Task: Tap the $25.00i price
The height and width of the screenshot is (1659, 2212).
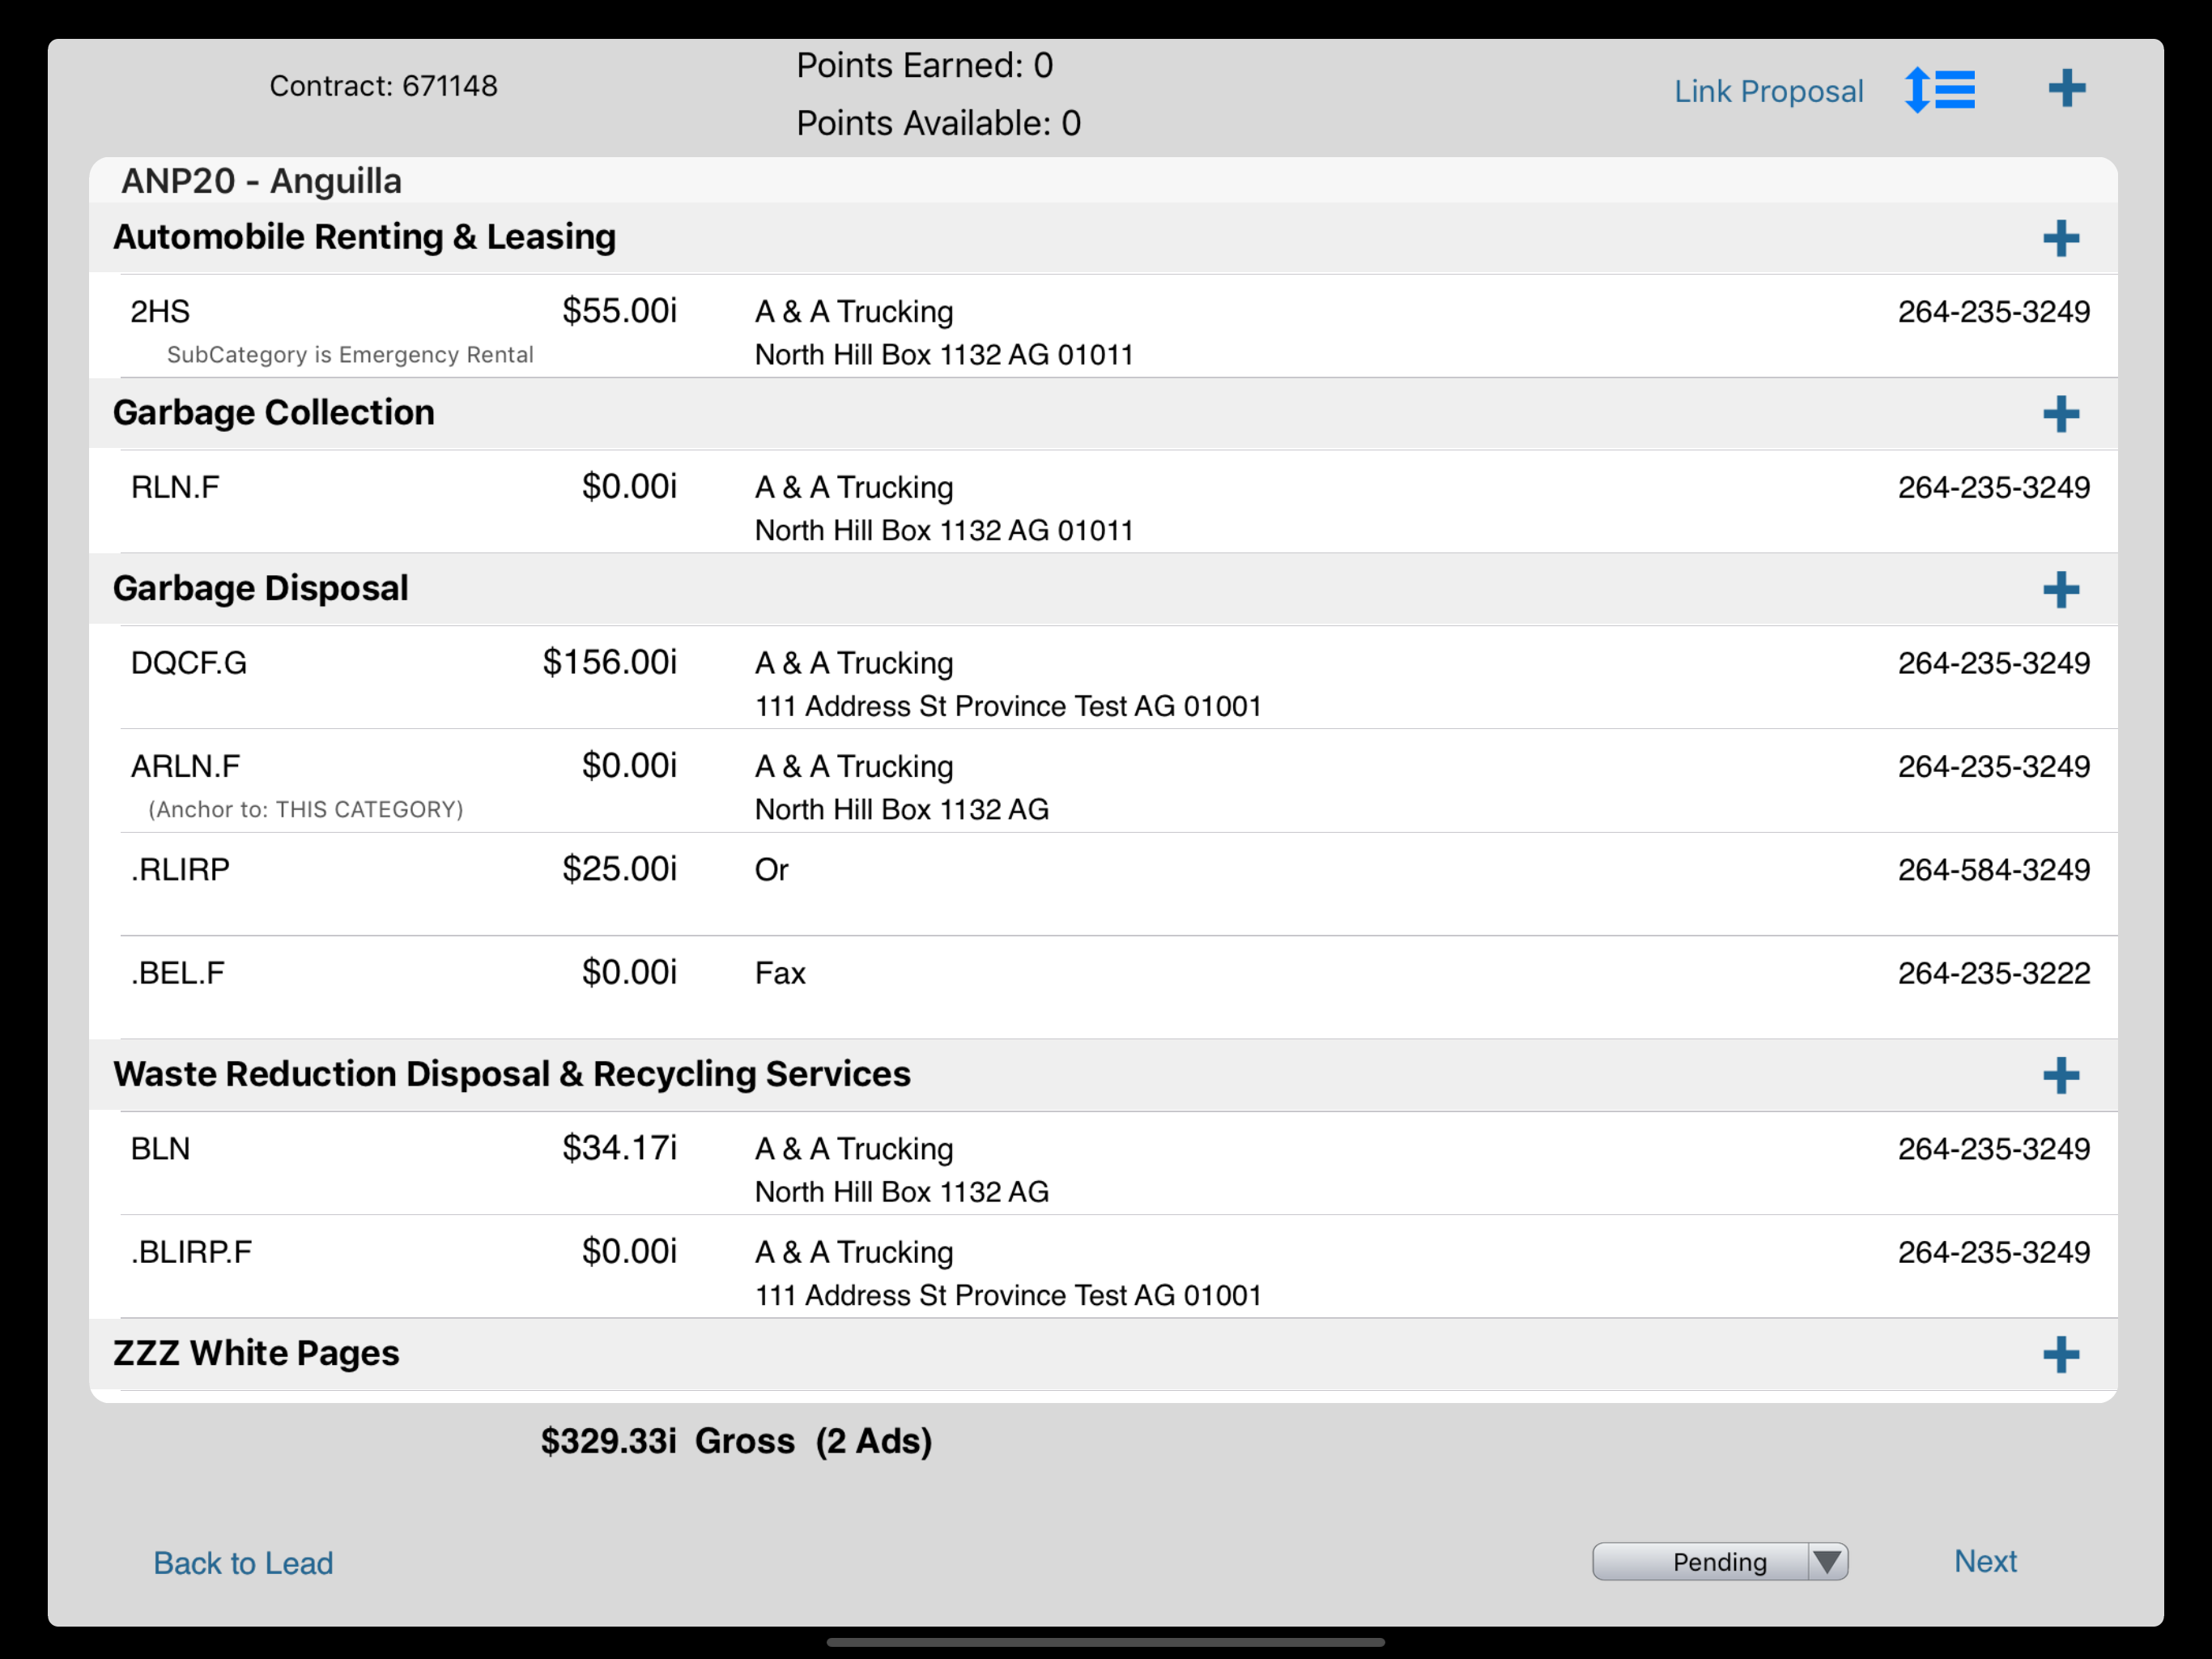Action: pos(619,868)
